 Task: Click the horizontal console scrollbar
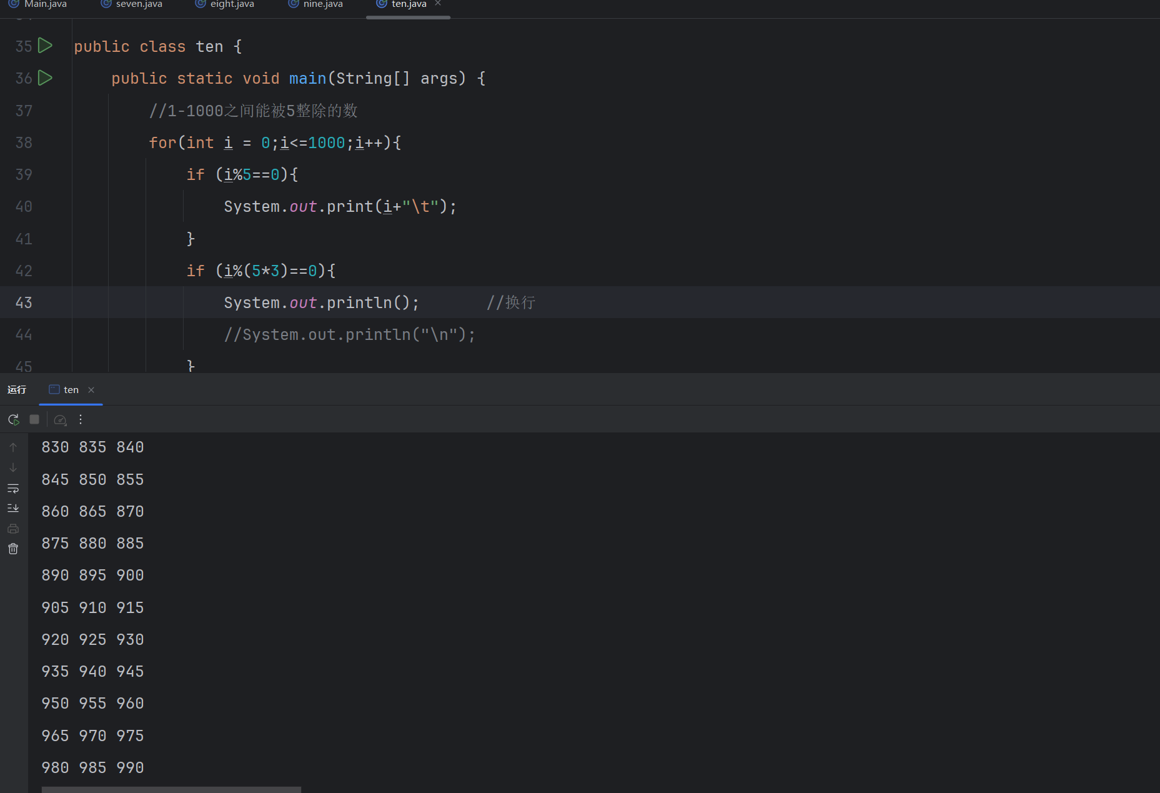171,790
